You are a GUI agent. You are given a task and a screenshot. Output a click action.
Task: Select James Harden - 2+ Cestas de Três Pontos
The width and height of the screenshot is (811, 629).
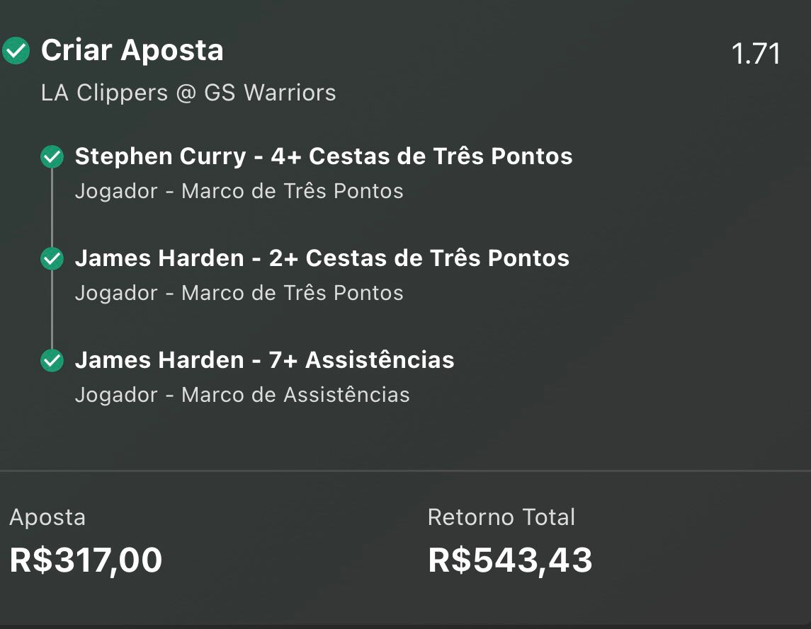(x=322, y=258)
